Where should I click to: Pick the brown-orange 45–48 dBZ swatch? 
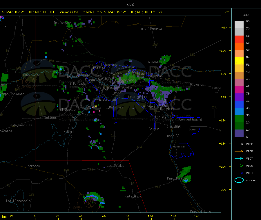pyautogui.click(x=239, y=75)
